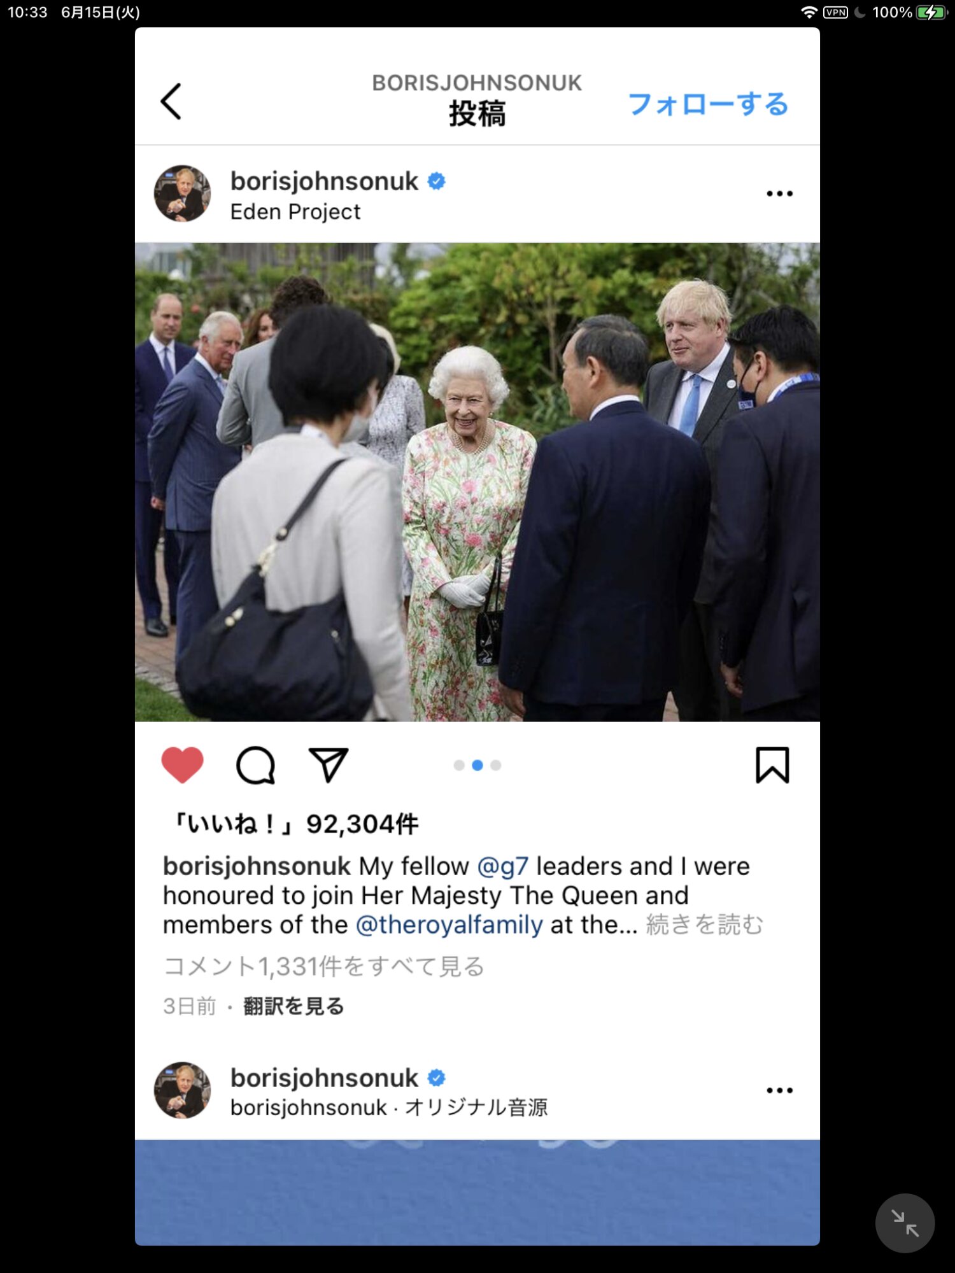Expand caption with 続きを読む
The image size is (955, 1273).
704,925
